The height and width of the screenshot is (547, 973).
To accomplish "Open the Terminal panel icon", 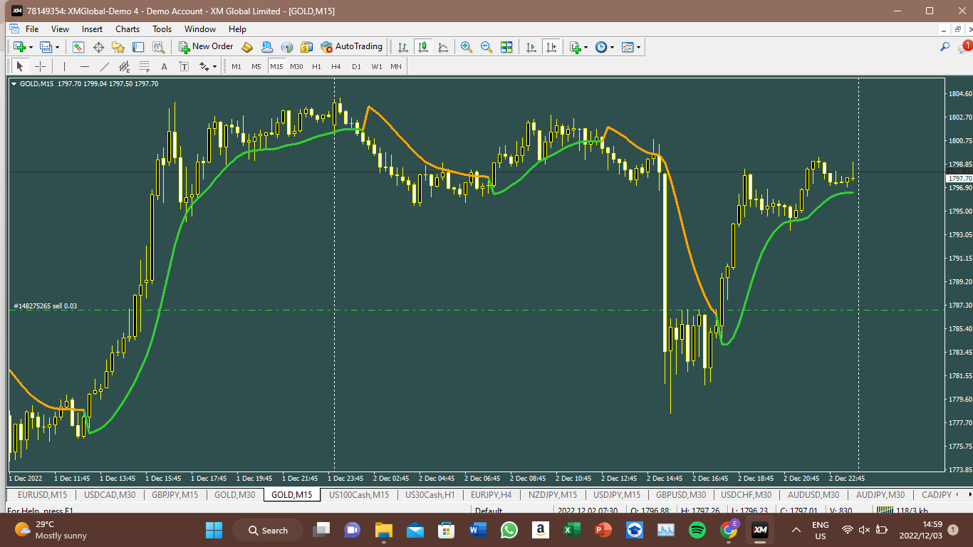I will pyautogui.click(x=138, y=47).
